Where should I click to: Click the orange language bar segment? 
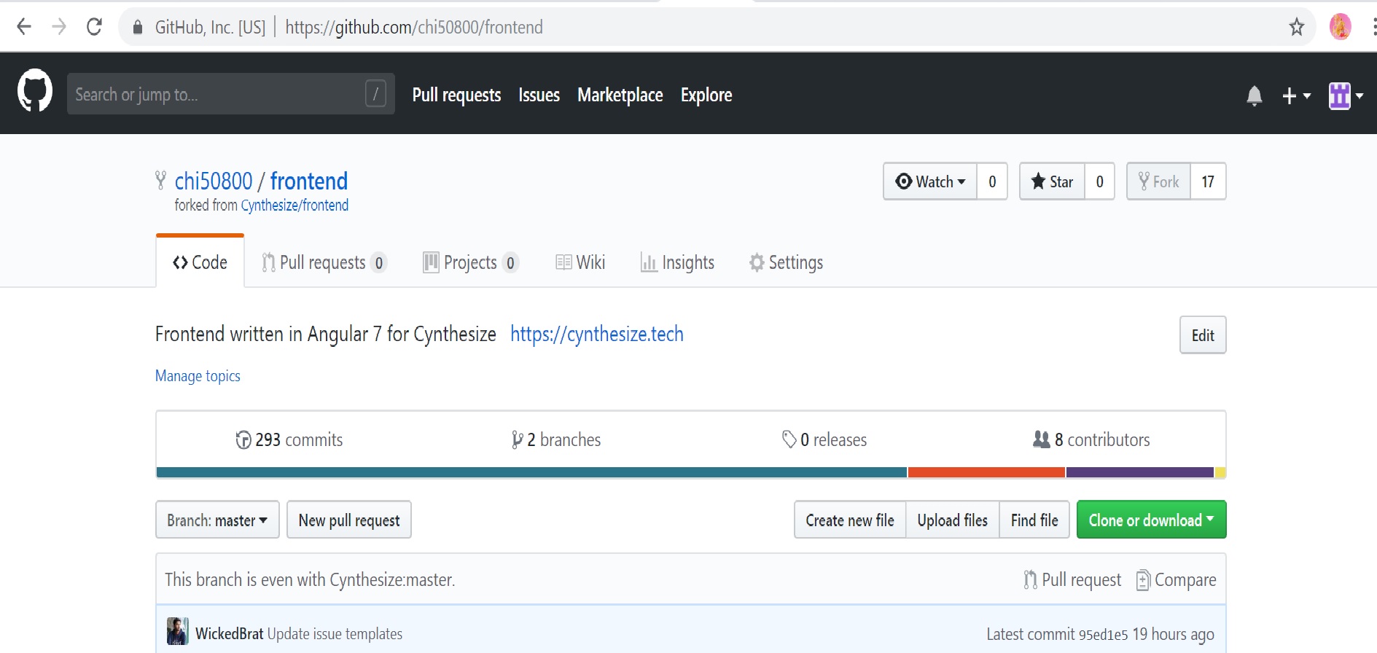tap(986, 472)
